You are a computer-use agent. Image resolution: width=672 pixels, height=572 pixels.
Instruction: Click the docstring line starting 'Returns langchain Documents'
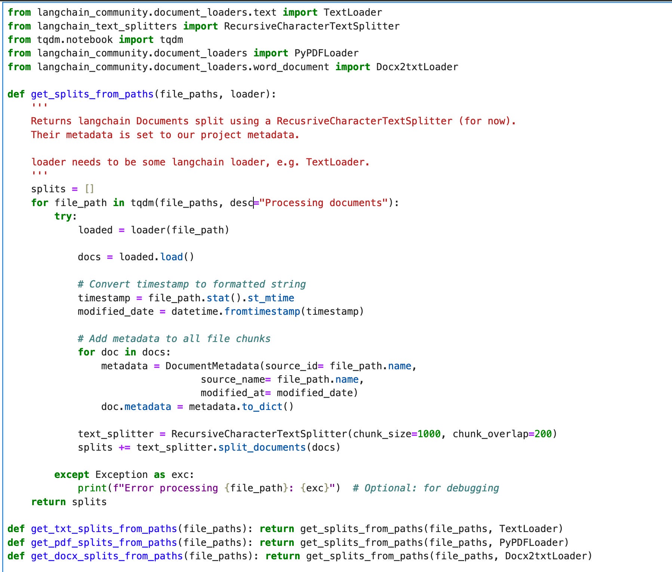coord(273,121)
